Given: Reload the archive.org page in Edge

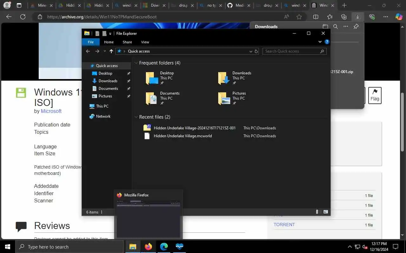Looking at the screenshot, I should click(x=23, y=17).
